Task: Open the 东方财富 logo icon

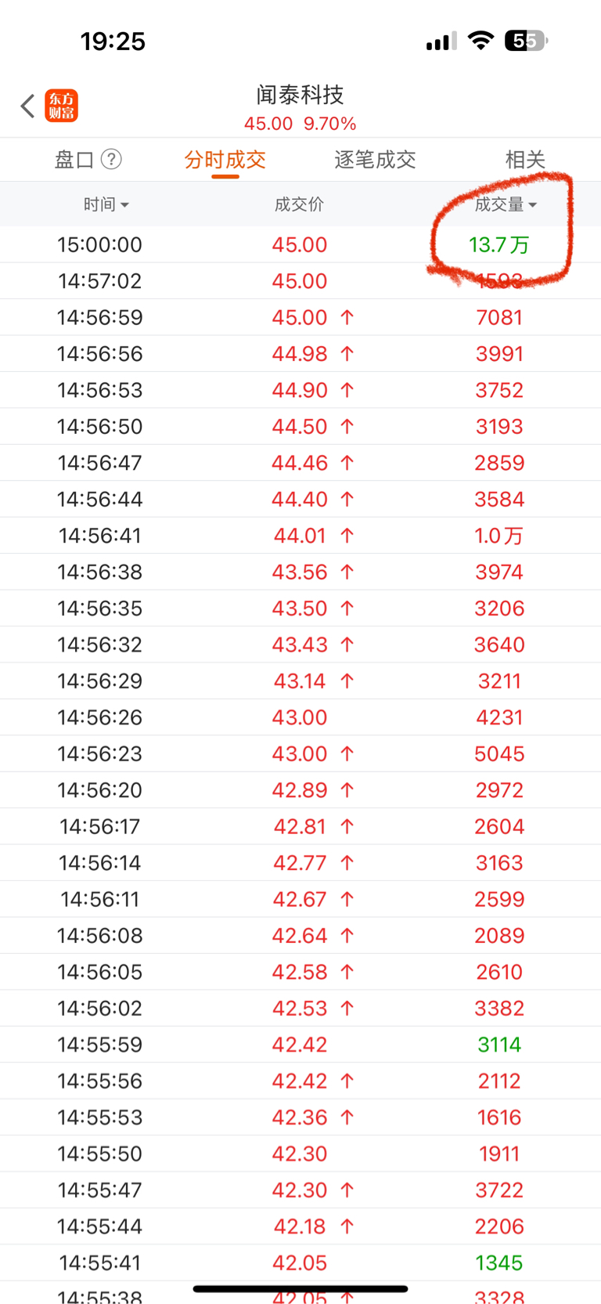Action: pos(62,106)
